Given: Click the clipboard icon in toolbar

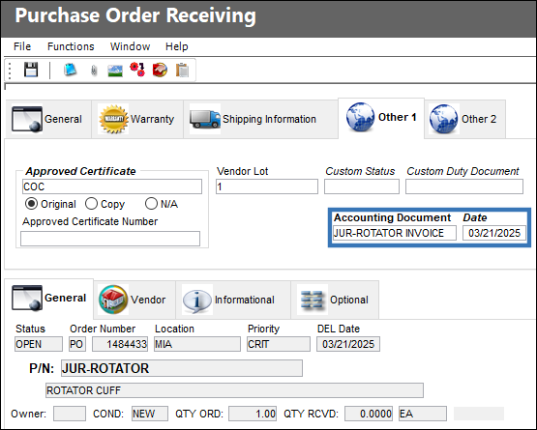Looking at the screenshot, I should pos(182,71).
